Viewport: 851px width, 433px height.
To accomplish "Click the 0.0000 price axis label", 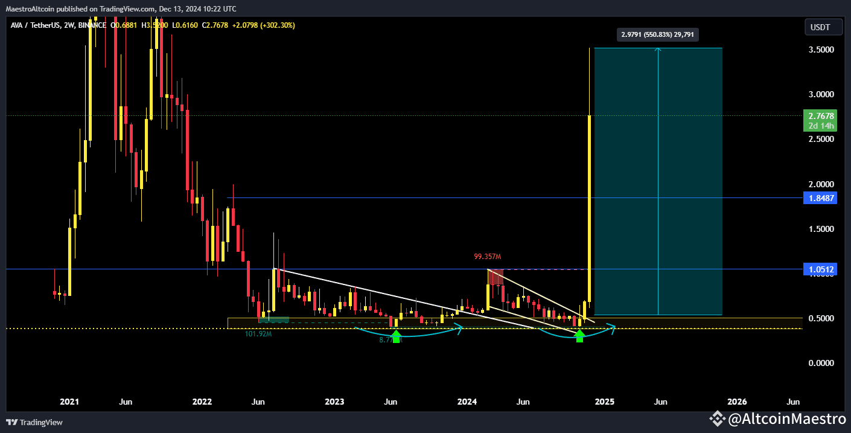I will click(x=821, y=363).
